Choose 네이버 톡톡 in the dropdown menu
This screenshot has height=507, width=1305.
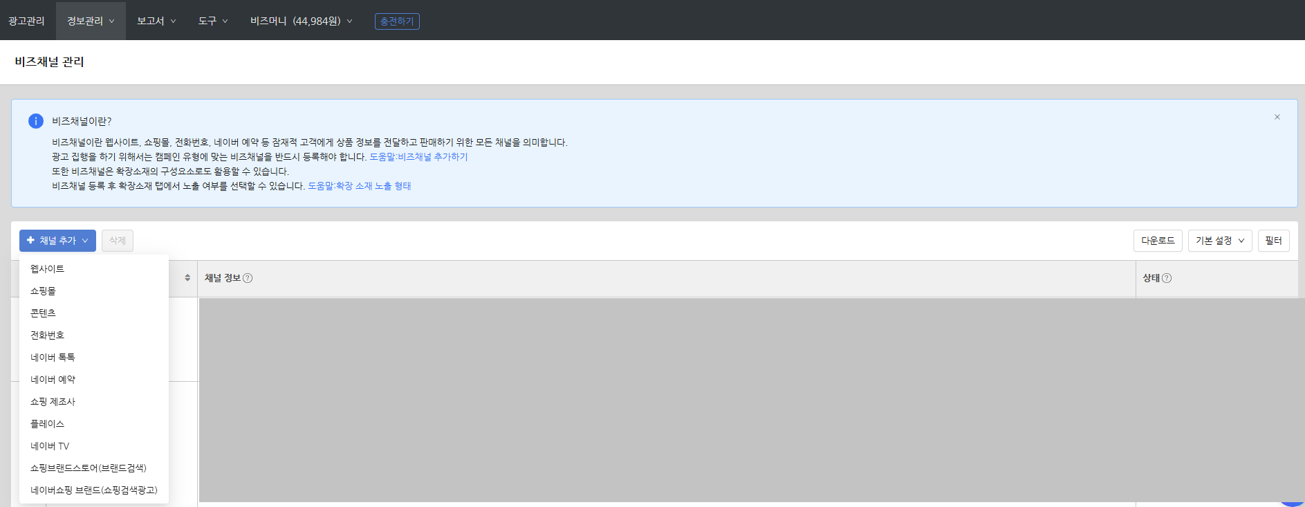[53, 358]
